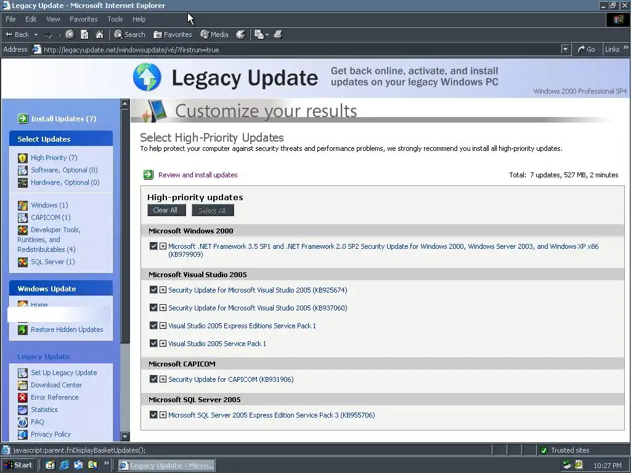
Task: Expand details for .NET Framework KB979909
Action: pos(163,246)
